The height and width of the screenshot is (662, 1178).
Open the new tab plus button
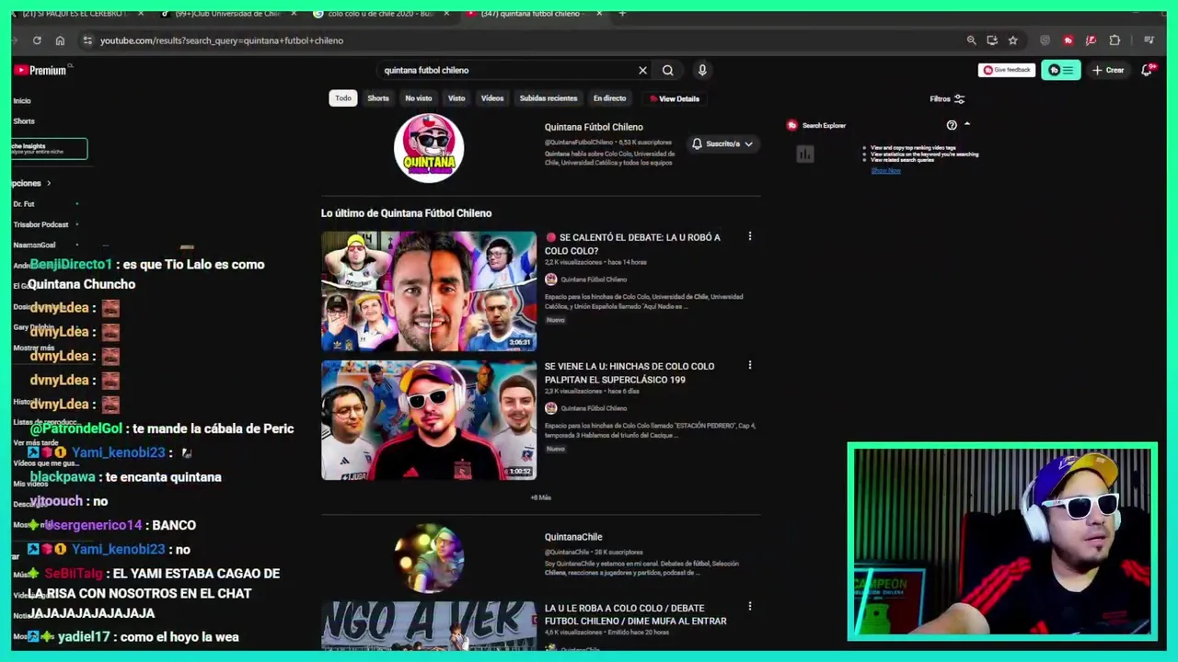[x=622, y=14]
